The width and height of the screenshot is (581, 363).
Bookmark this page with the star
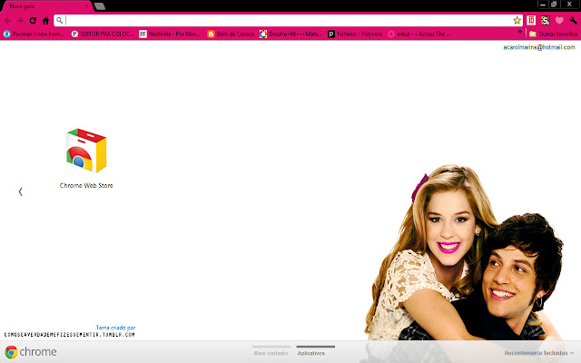coord(517,20)
